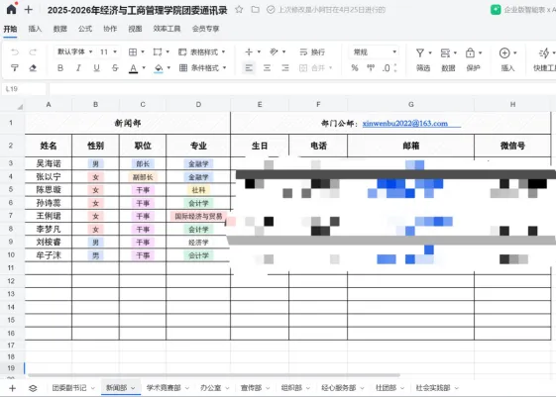
Task: Click the undo arrow icon
Action: [15, 52]
